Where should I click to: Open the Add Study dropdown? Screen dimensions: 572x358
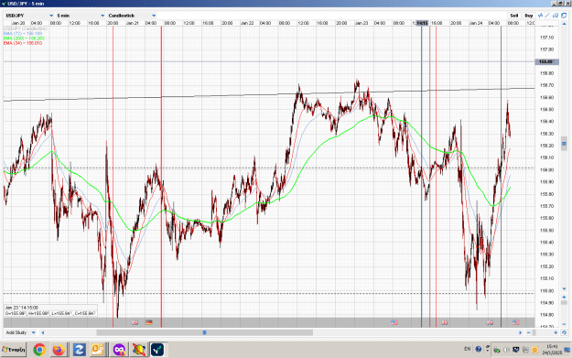pyautogui.click(x=20, y=332)
